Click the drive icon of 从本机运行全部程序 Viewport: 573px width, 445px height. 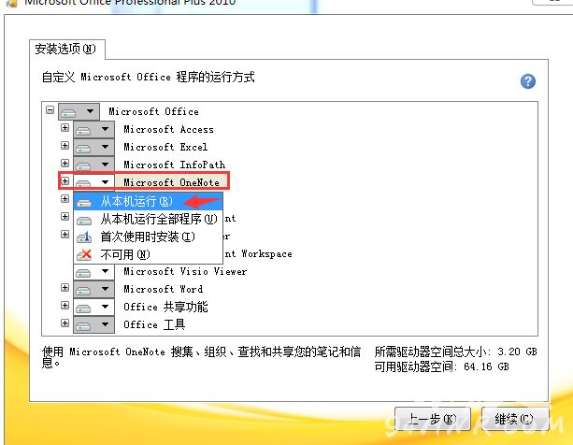[x=84, y=221]
